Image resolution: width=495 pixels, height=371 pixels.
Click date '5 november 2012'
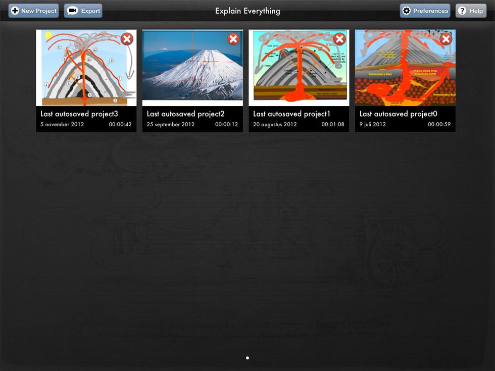62,124
